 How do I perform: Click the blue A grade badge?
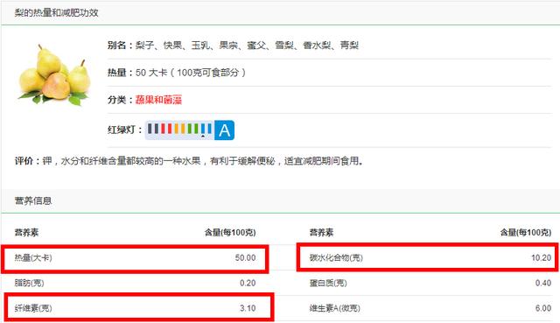pos(224,130)
